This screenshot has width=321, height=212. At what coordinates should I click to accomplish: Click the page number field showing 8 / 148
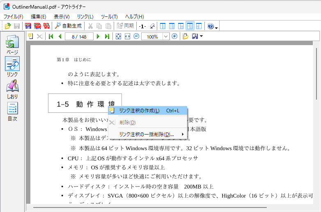[x=79, y=36]
